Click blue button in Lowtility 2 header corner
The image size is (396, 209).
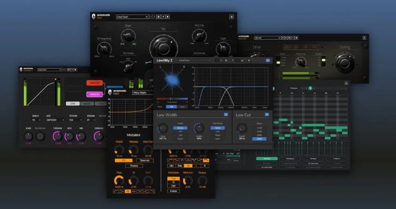[x=268, y=60]
